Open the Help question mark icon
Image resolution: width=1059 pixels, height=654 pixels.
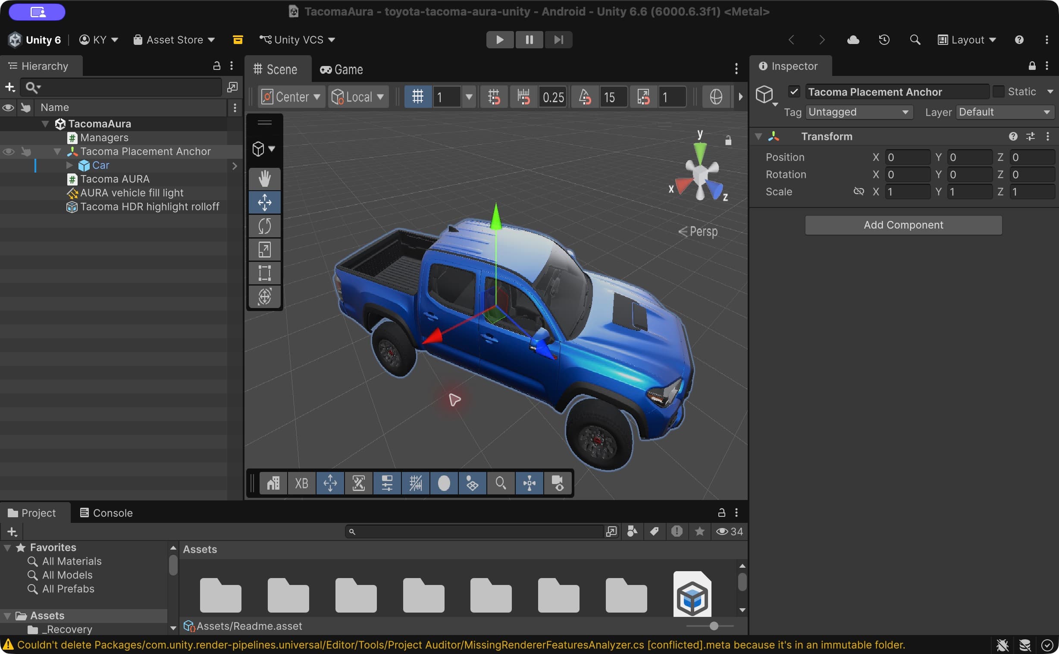pyautogui.click(x=1019, y=40)
